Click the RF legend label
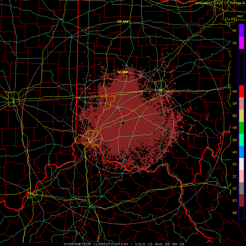 point(235,31)
